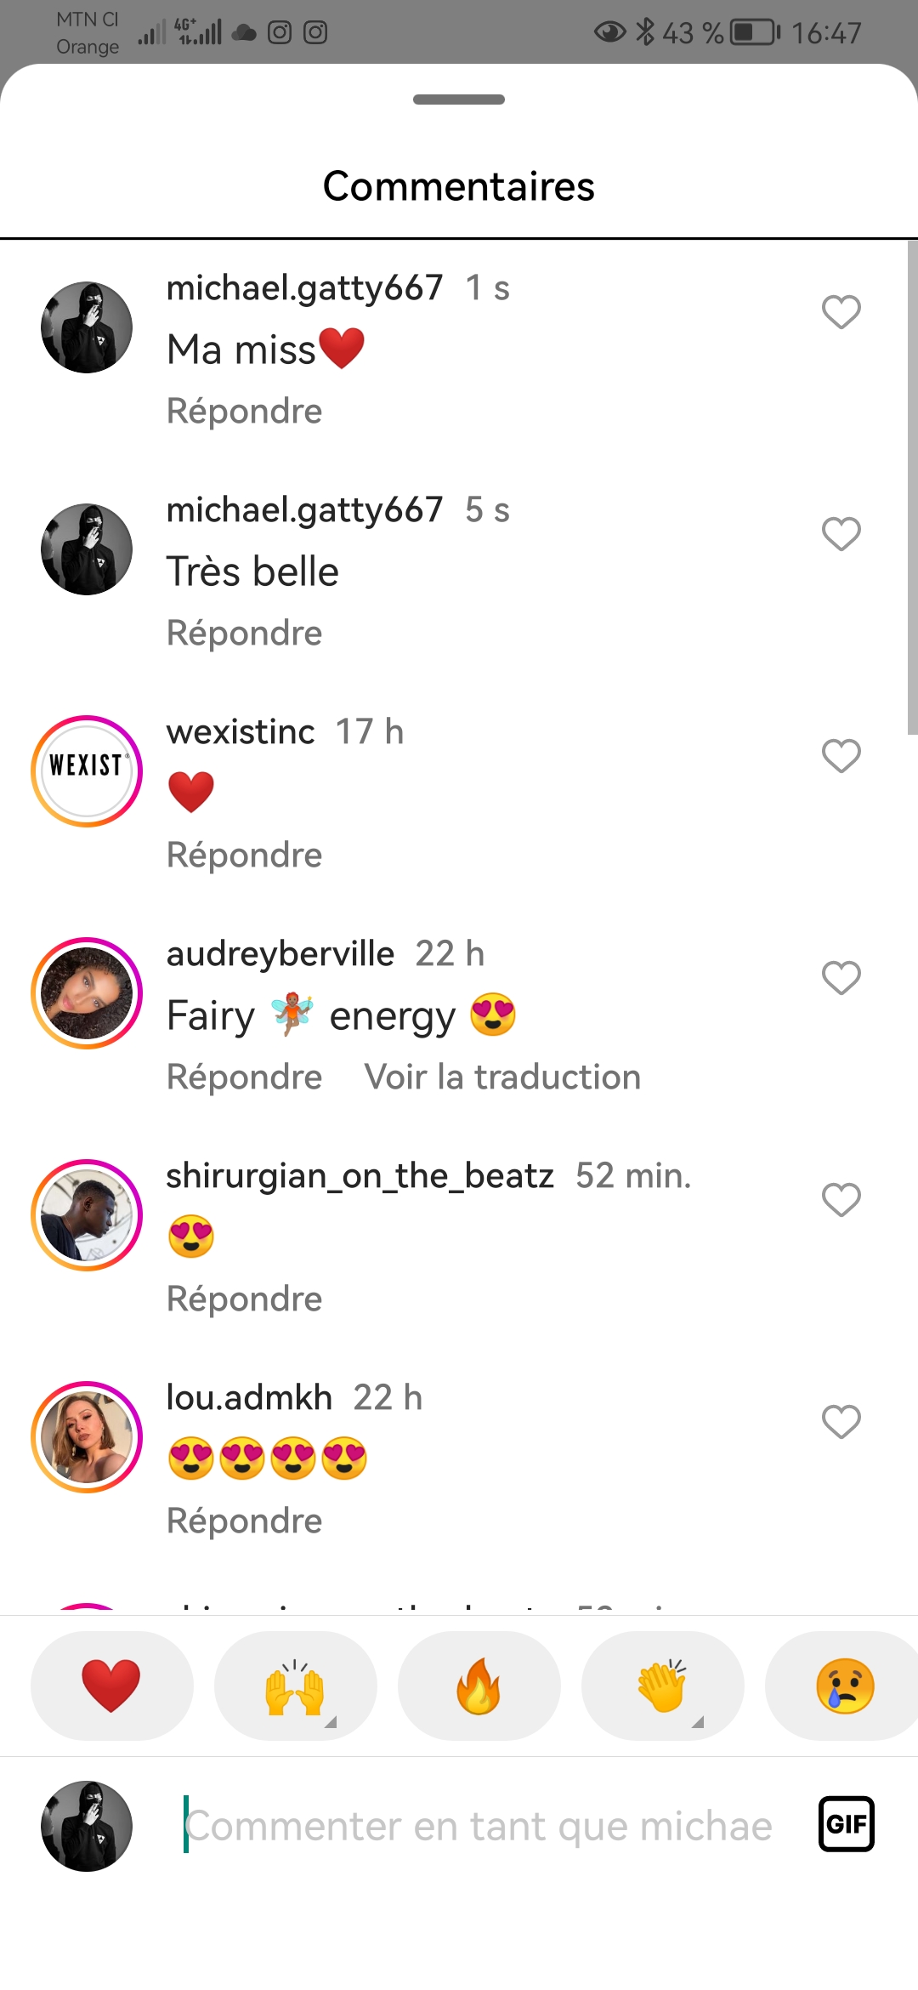918x1990 pixels.
Task: Tap "Voir la traduction" link
Action: coord(502,1077)
